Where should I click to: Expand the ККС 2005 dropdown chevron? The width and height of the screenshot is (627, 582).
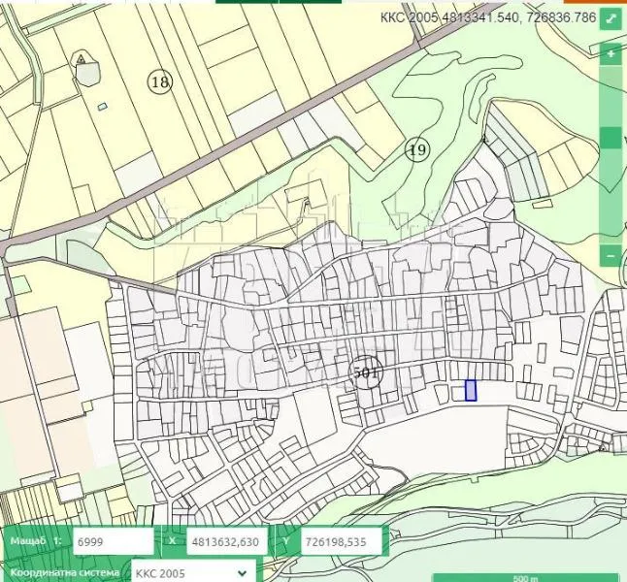pyautogui.click(x=242, y=573)
